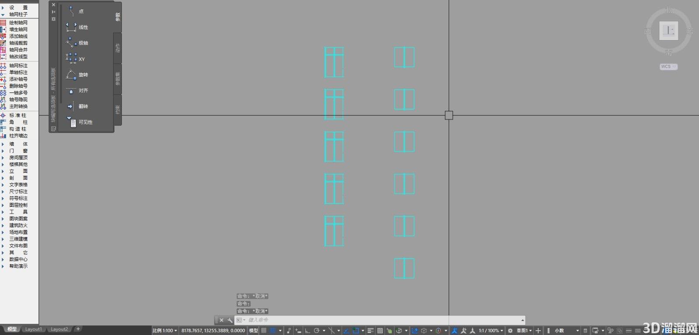Switch to 约束 palette tab

pos(118,109)
